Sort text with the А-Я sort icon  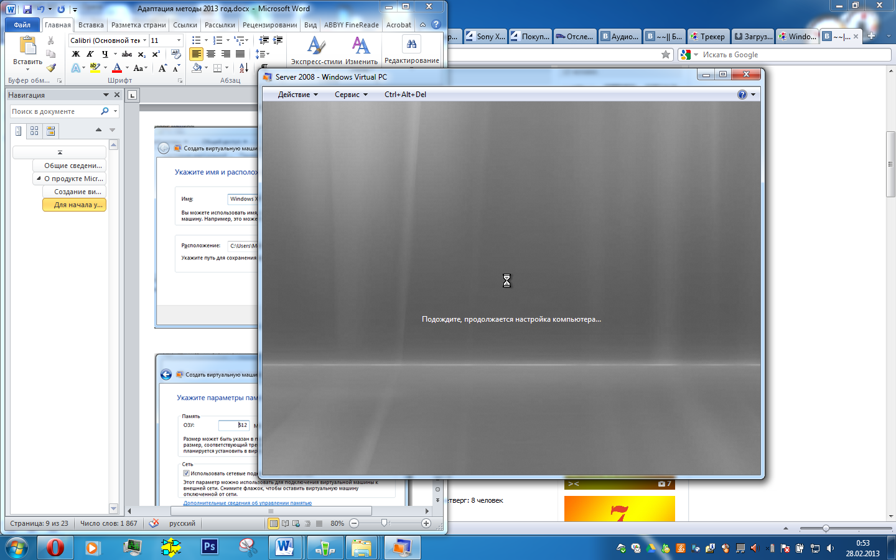[x=244, y=68]
